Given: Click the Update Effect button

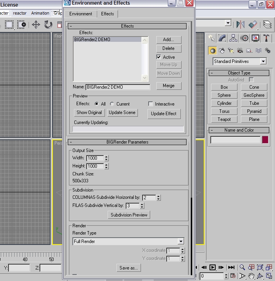Looking at the screenshot, I should coord(164,114).
